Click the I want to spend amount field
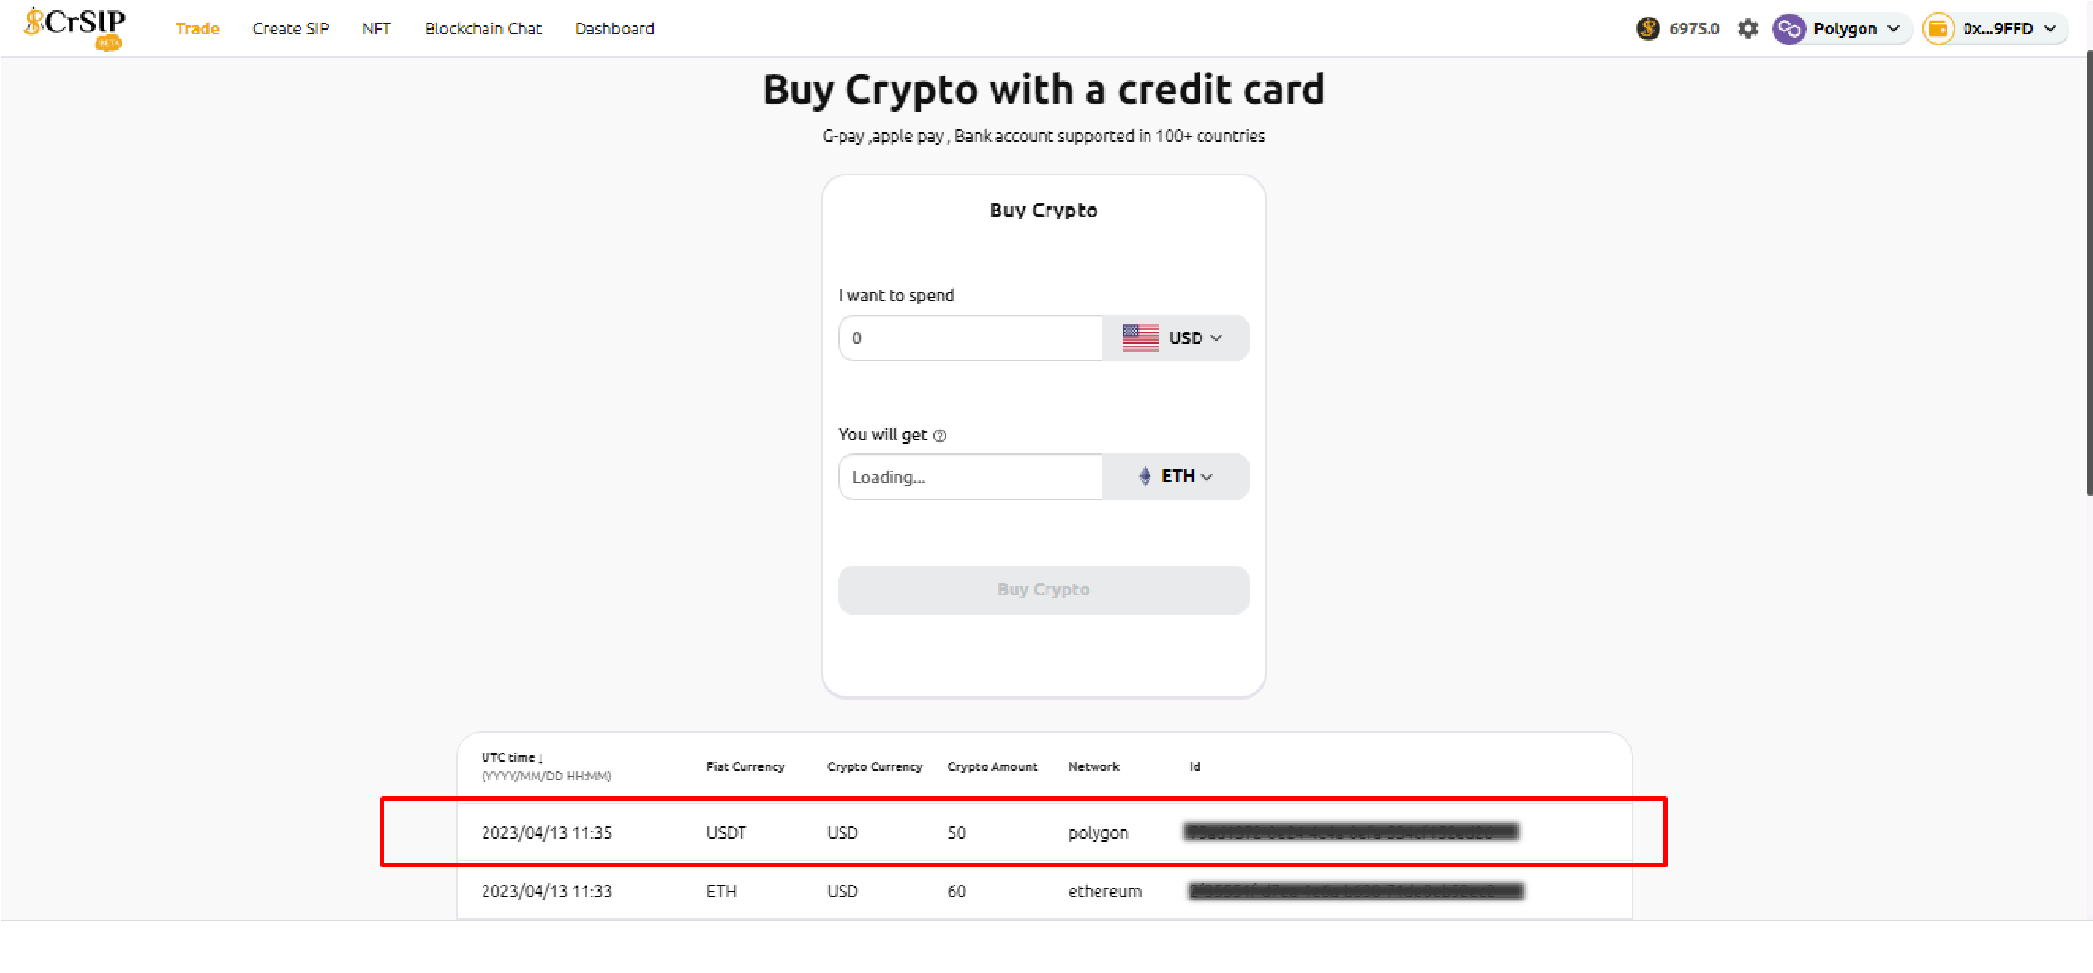Image resolution: width=2093 pixels, height=973 pixels. (971, 338)
